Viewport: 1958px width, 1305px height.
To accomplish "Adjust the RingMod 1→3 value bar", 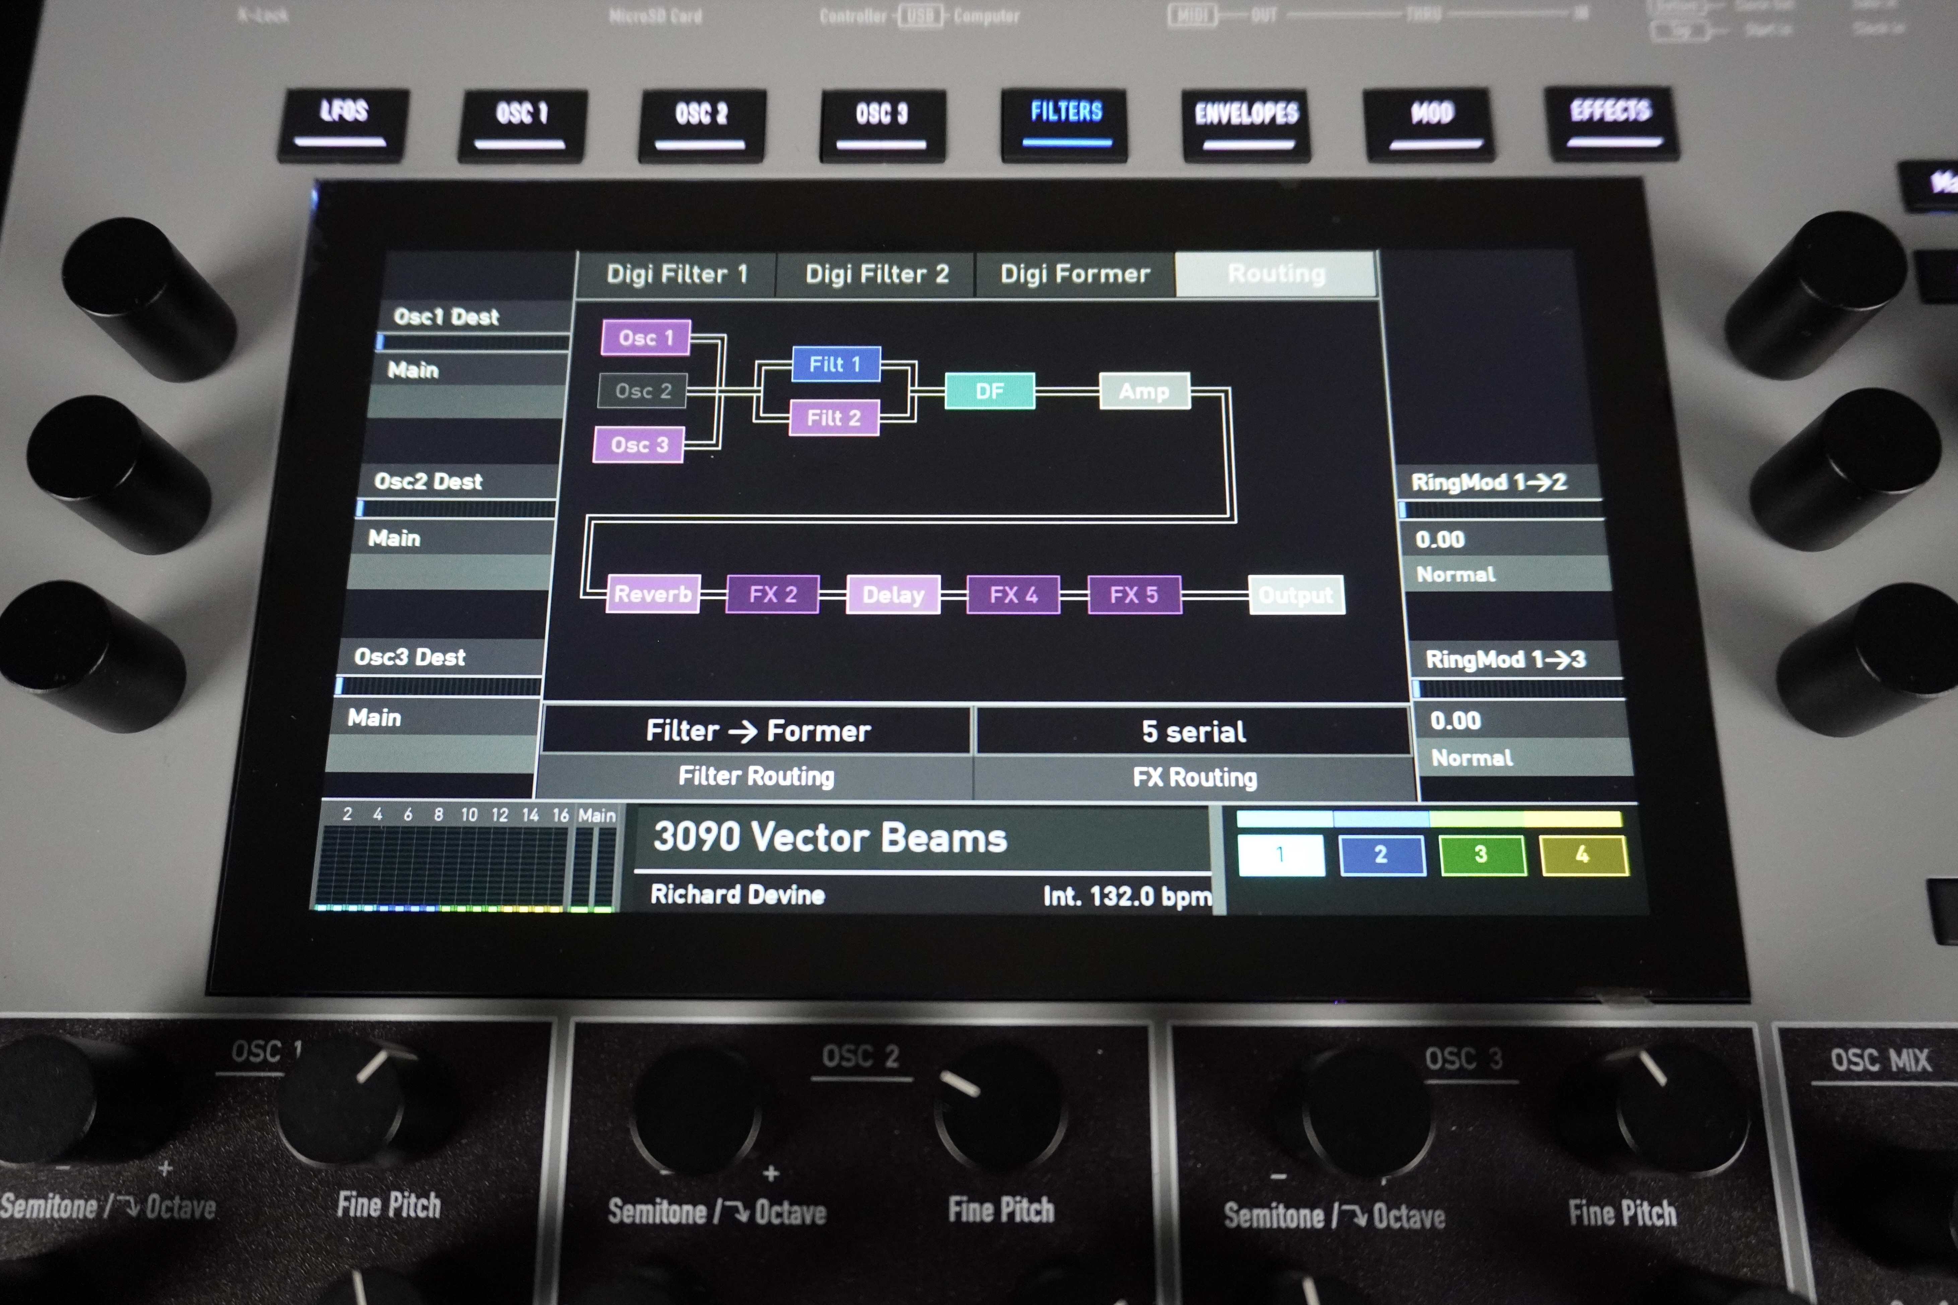I will point(1518,689).
